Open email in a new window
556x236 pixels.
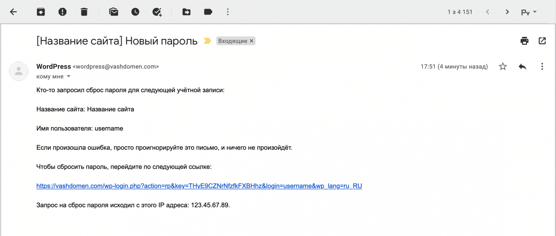(x=542, y=41)
